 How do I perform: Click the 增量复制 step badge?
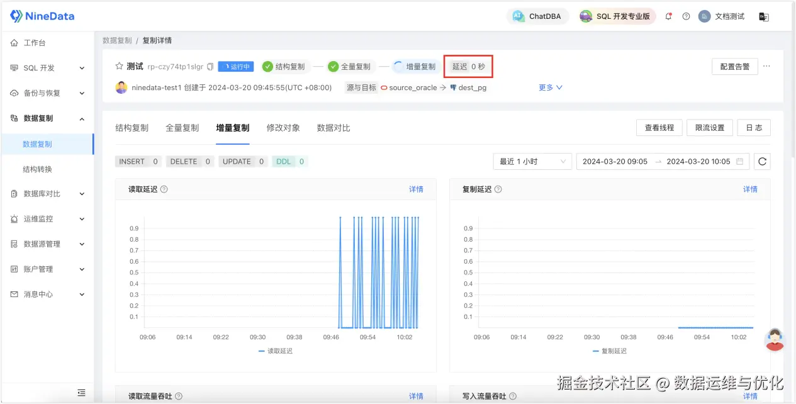pyautogui.click(x=415, y=67)
